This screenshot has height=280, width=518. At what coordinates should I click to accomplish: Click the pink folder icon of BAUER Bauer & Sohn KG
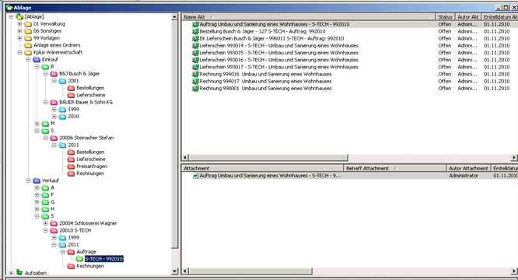coord(54,103)
